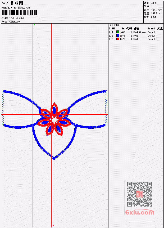
Task: Click the '停止顺序:' stop sequence label
Action: pos(115,25)
